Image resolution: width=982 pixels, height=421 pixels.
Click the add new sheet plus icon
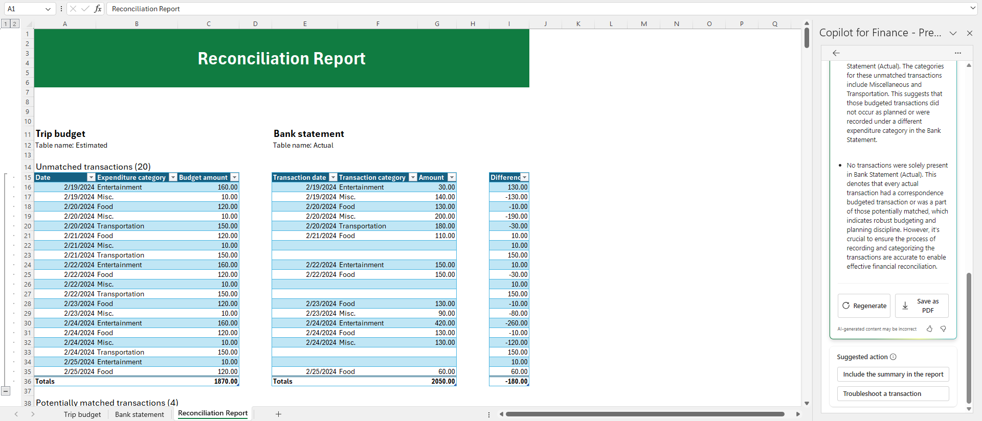click(278, 414)
